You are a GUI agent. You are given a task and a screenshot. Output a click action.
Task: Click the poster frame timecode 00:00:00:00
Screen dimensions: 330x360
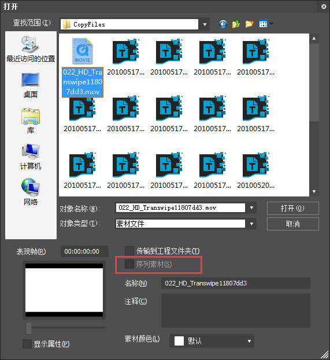pos(84,251)
